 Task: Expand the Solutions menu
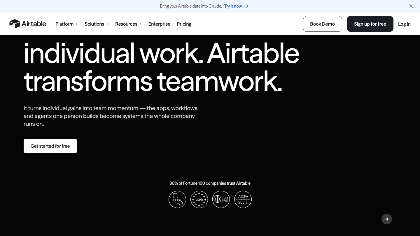click(96, 24)
